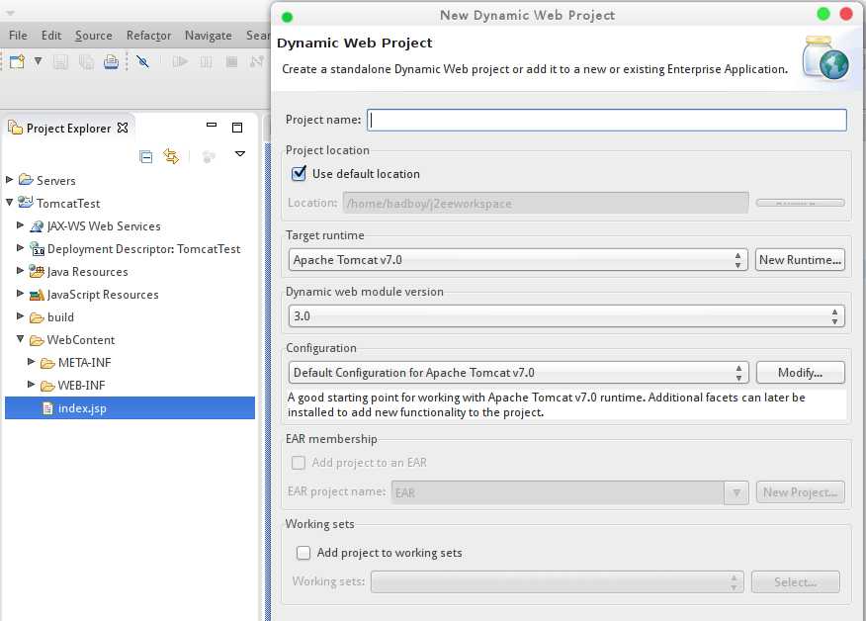Click the Modify... button

801,373
